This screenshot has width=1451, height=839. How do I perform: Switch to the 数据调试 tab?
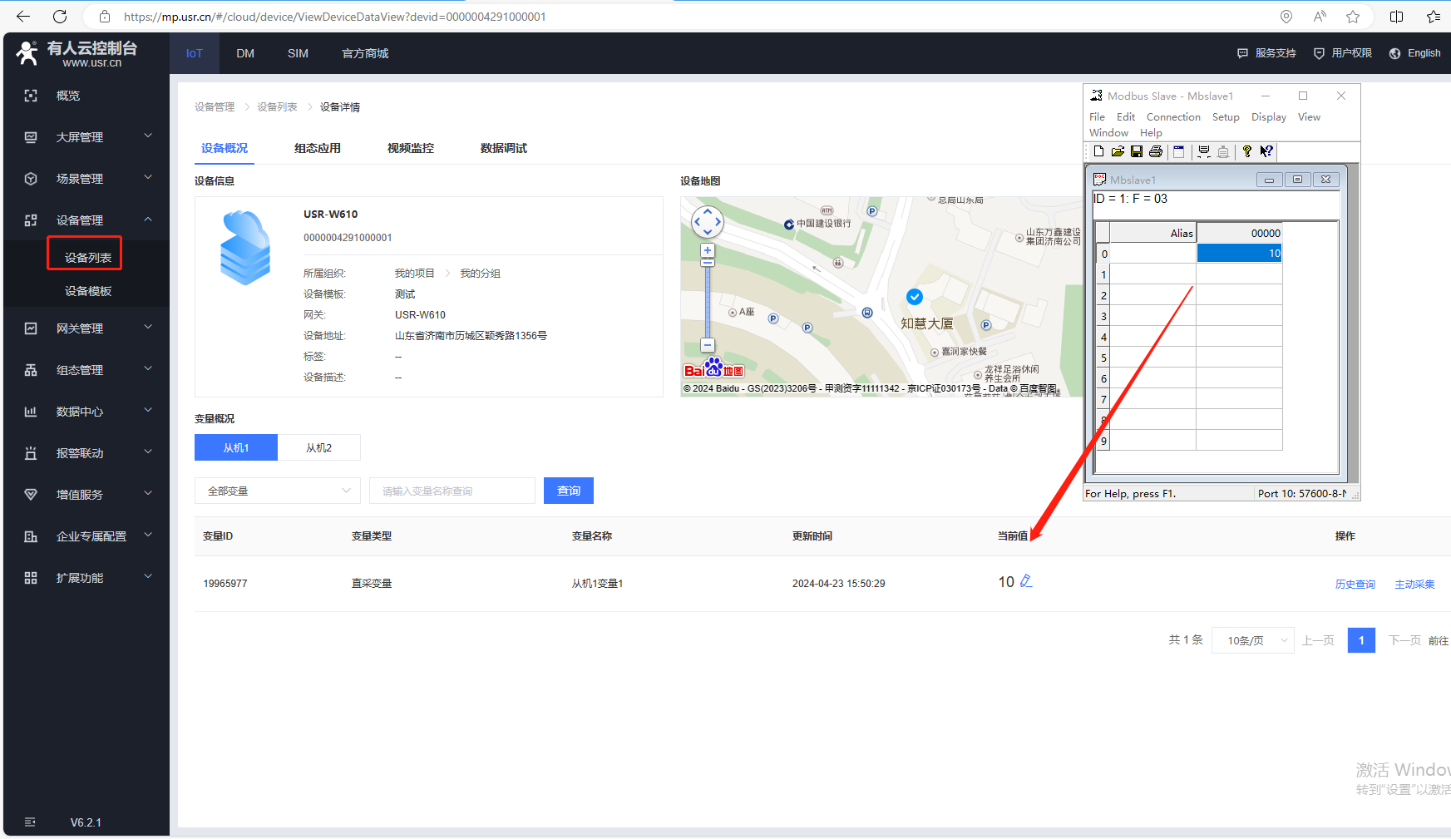(503, 148)
